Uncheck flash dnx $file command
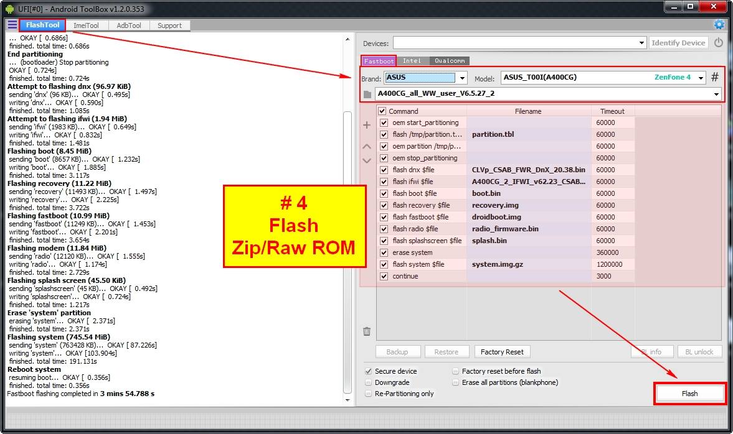The image size is (733, 434). 384,170
